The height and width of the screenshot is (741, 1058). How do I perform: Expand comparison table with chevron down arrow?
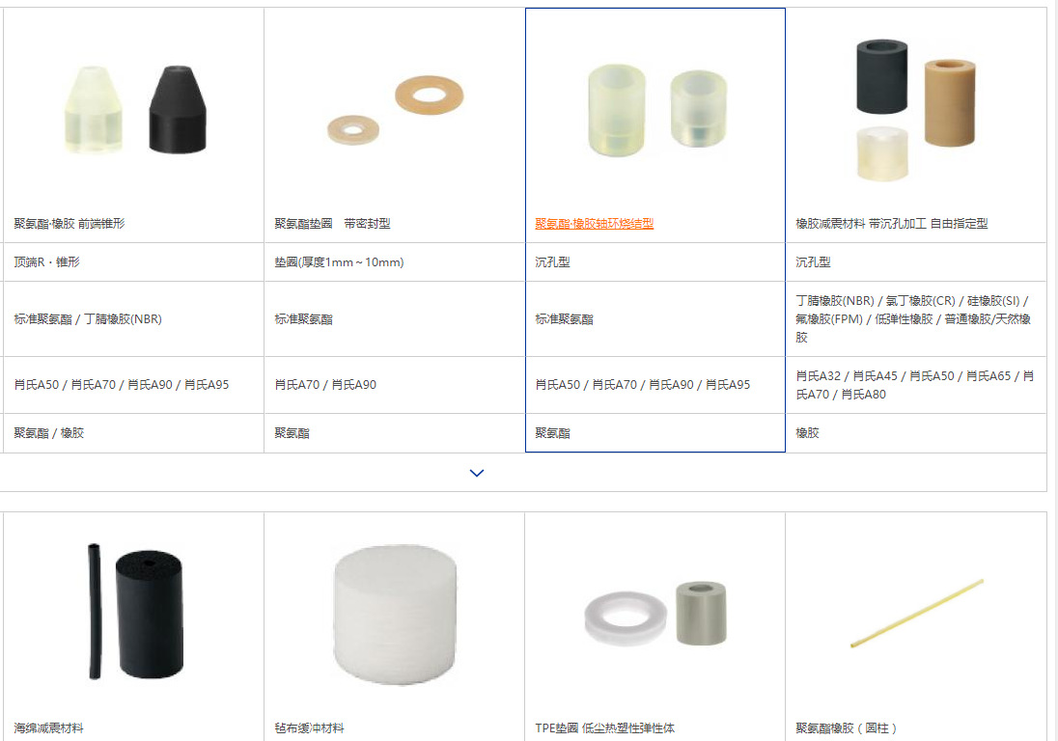pos(476,473)
